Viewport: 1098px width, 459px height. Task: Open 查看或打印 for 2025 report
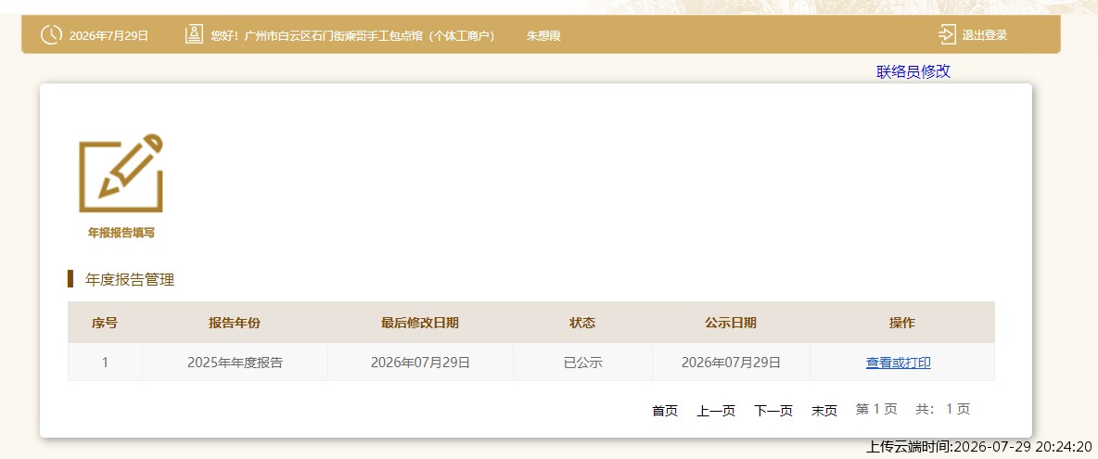coord(899,363)
